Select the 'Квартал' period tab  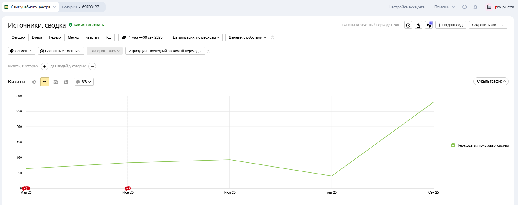[x=92, y=37]
